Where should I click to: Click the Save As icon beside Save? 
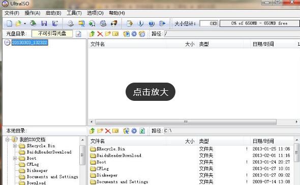point(55,23)
